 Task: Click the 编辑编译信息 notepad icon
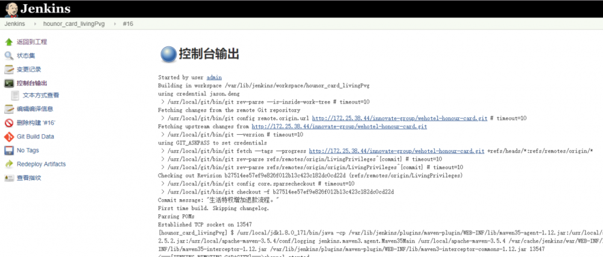pos(9,110)
